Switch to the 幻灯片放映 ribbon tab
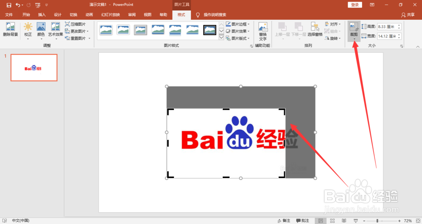Viewport: 422px width, 224px height. tap(110, 15)
